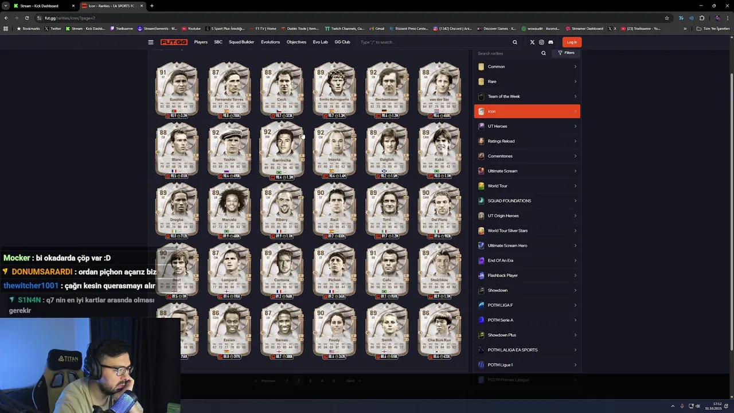734x413 pixels.
Task: Open the Evolutions nav item
Action: click(271, 42)
